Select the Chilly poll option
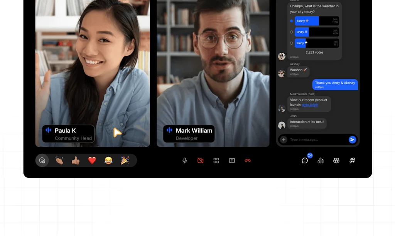The height and width of the screenshot is (236, 395). click(292, 32)
